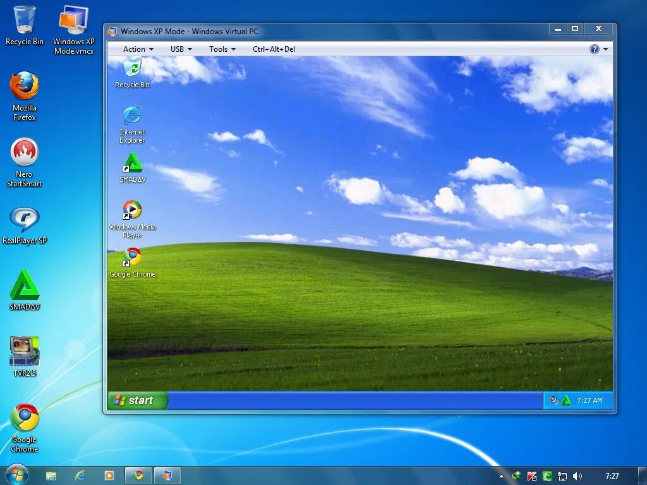The width and height of the screenshot is (647, 485).
Task: Maximize the Windows Virtual PC window
Action: click(575, 28)
